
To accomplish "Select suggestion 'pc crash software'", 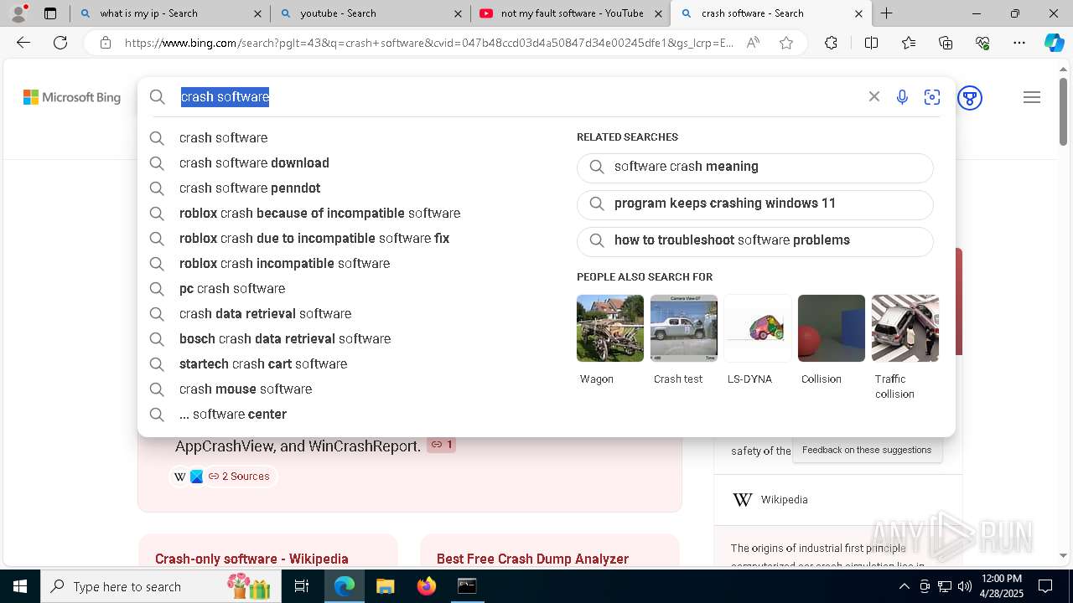I will click(x=232, y=288).
